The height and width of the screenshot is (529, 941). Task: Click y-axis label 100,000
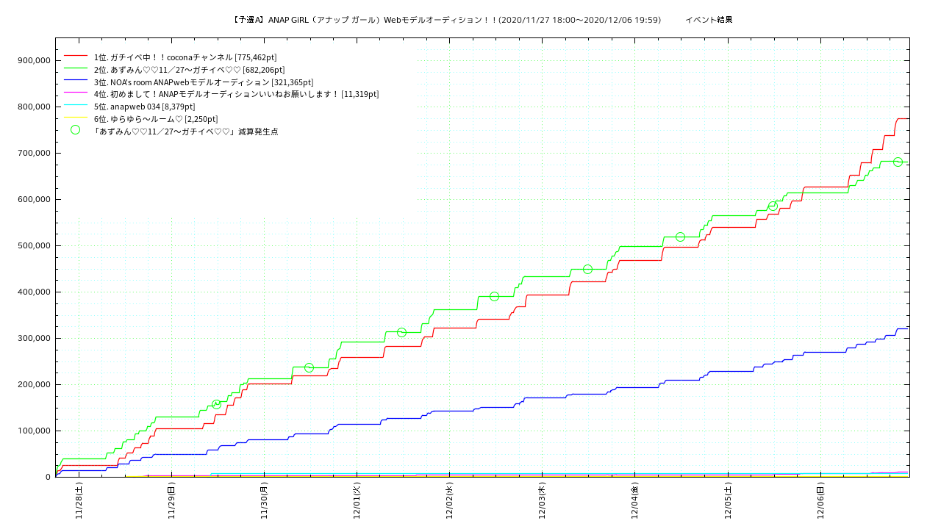[33, 431]
